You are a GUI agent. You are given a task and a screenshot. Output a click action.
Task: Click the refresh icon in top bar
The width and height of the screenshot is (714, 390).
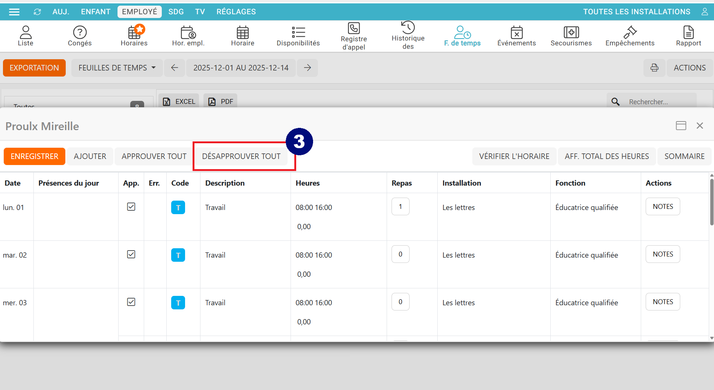[x=37, y=12]
